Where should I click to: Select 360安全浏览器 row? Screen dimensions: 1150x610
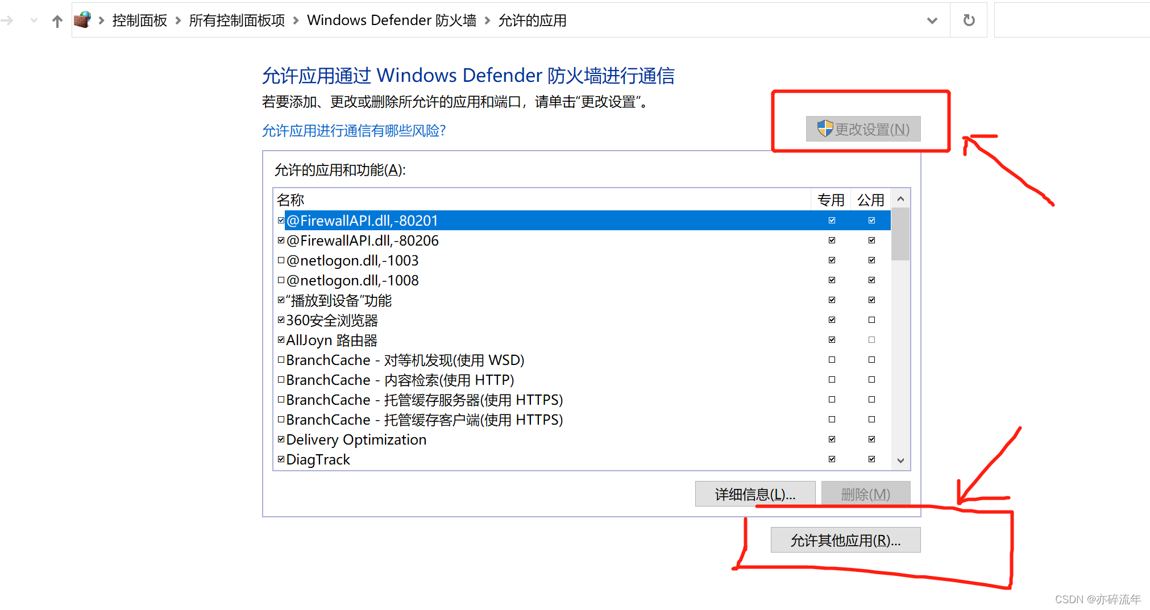(582, 320)
